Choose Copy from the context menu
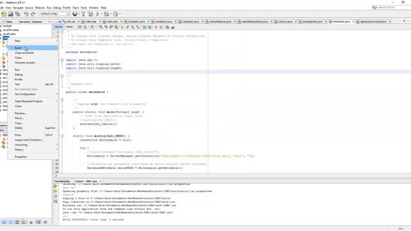This screenshot has height=231, width=411. (33, 123)
